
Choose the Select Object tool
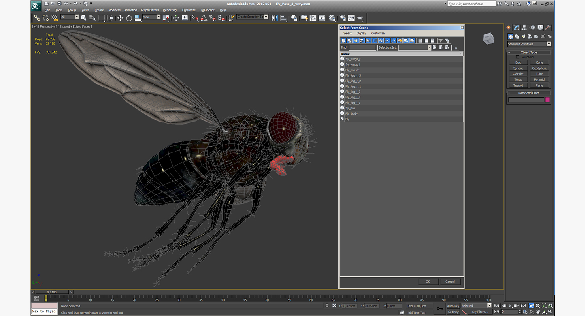point(84,18)
